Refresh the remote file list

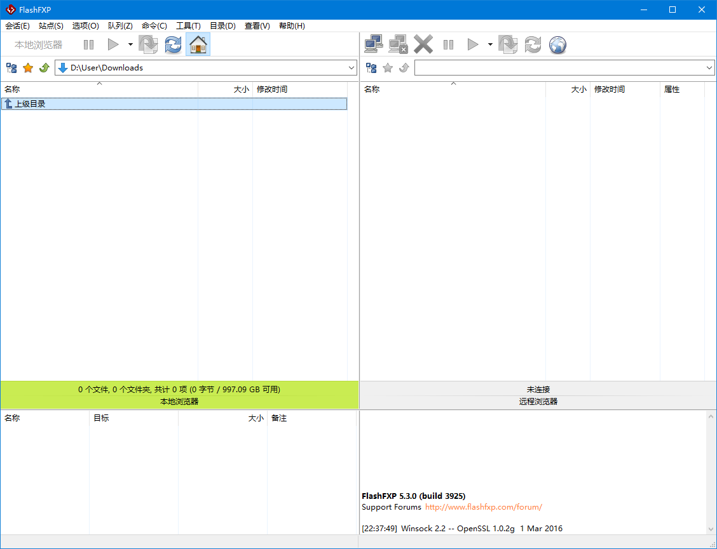pos(533,45)
